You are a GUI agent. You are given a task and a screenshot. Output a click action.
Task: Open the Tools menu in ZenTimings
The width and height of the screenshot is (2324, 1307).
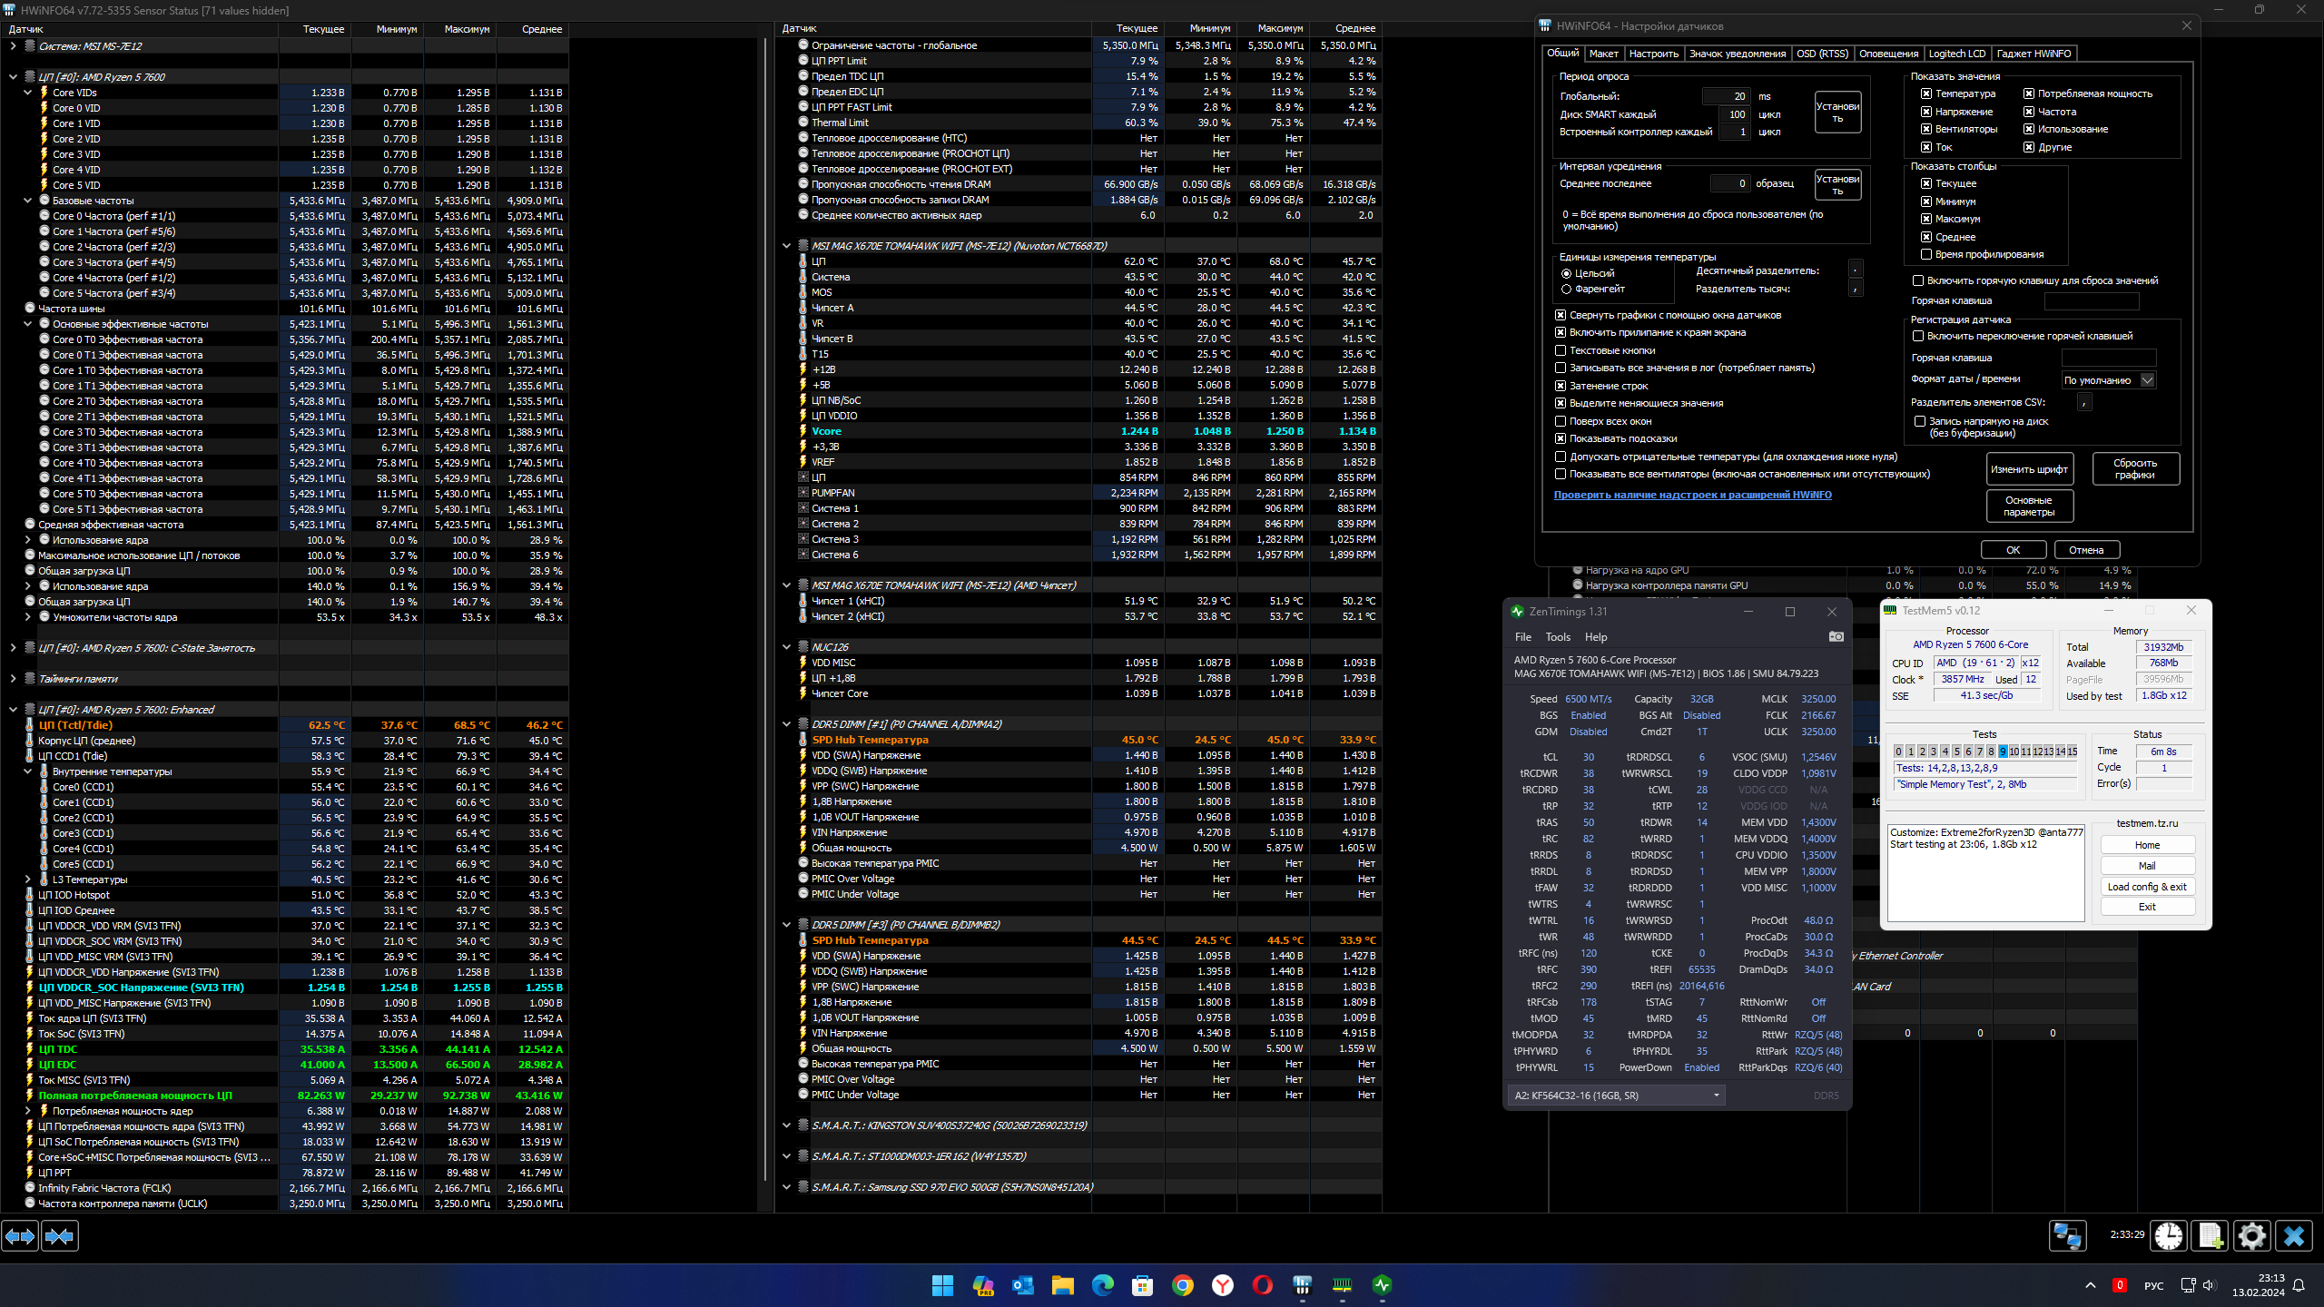pos(1558,637)
